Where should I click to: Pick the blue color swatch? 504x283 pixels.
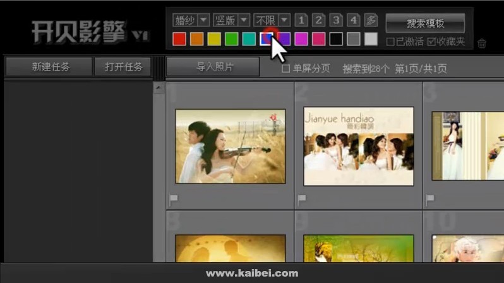click(266, 39)
